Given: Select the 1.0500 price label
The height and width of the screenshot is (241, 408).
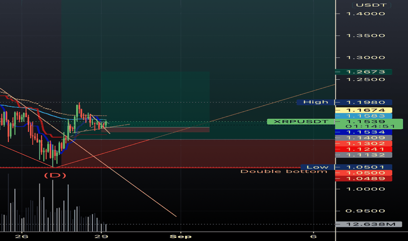Looking at the screenshot, I should [363, 173].
